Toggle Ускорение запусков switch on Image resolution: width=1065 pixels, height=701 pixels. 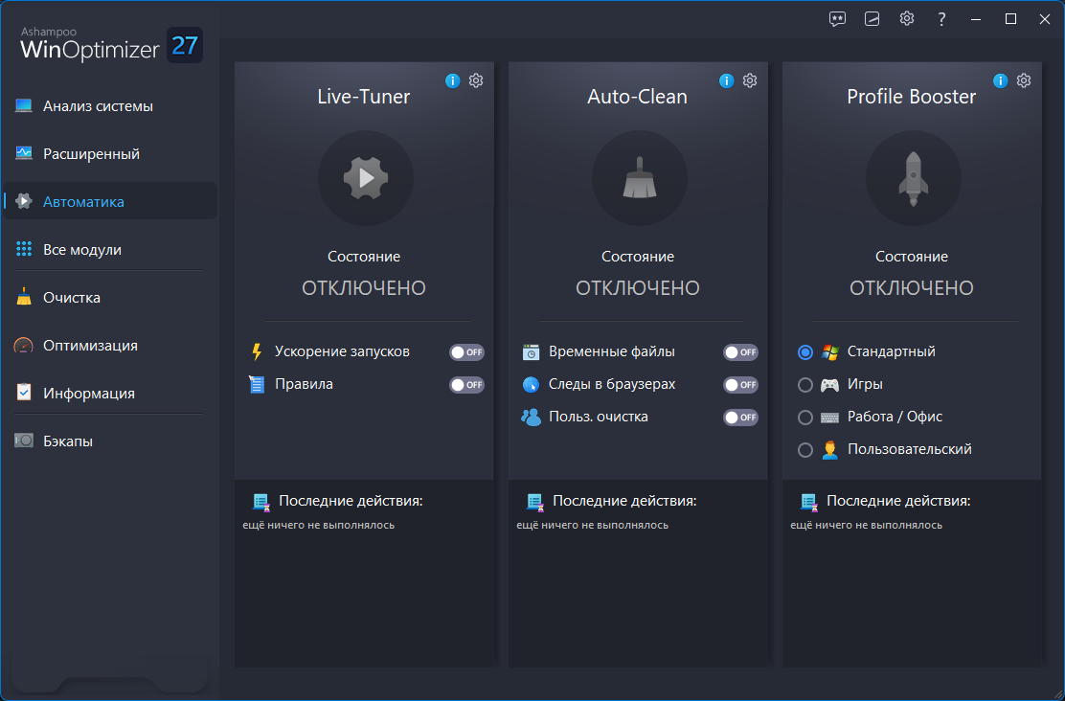point(466,351)
